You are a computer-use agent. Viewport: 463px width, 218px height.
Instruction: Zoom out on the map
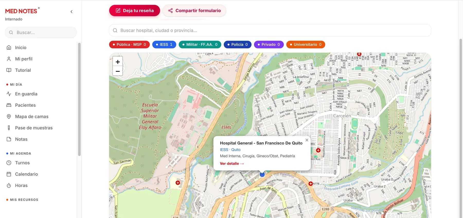pyautogui.click(x=118, y=71)
